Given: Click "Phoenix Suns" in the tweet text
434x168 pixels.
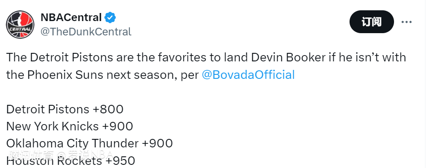Looking at the screenshot, I should [x=62, y=75].
